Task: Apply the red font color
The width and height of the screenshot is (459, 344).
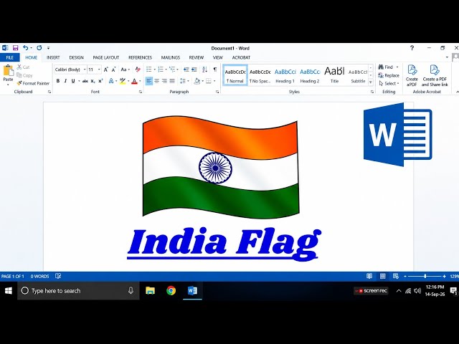Action: tap(134, 81)
